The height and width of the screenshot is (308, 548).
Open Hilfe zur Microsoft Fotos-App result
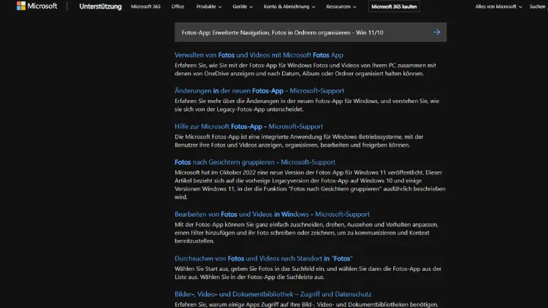249,126
